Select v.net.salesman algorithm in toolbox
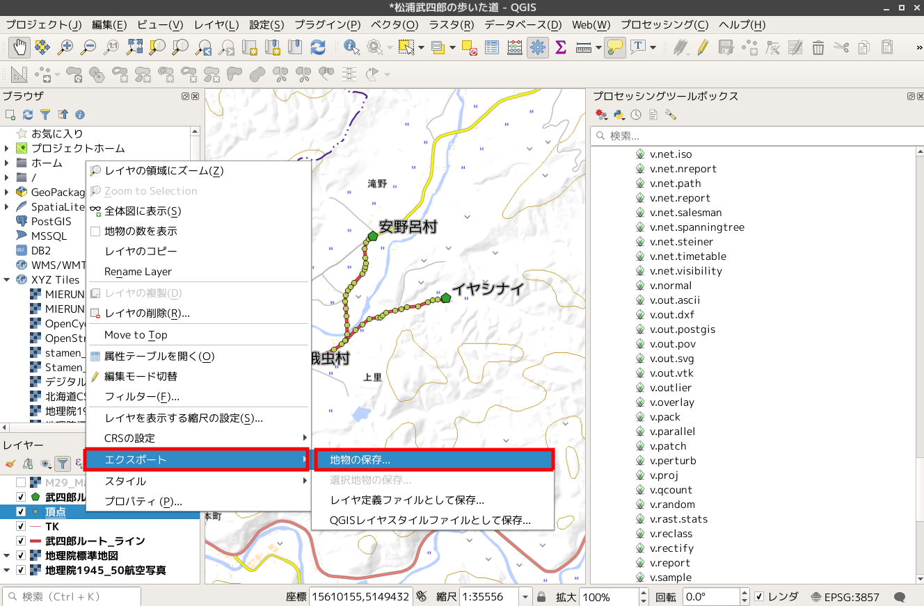Viewport: 924px width, 606px height. click(x=685, y=213)
